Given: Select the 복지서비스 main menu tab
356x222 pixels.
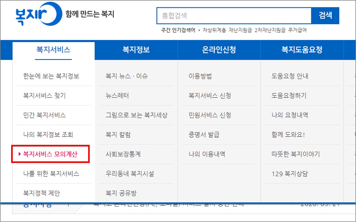Looking at the screenshot, I should [53, 50].
